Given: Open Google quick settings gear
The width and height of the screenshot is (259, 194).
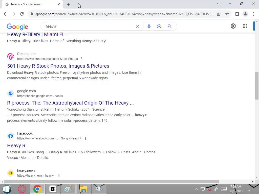Looking at the screenshot, I should pyautogui.click(x=233, y=26).
